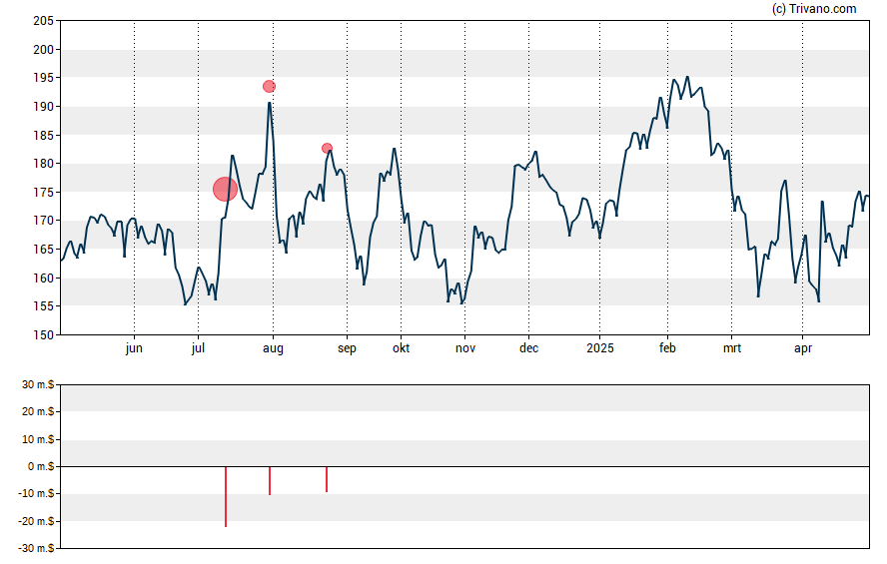Click the 'dec' x-axis label
887x564 pixels.
pos(529,348)
